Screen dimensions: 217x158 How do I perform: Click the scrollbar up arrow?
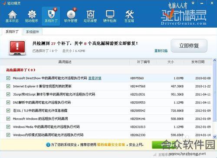[x=215, y=60]
